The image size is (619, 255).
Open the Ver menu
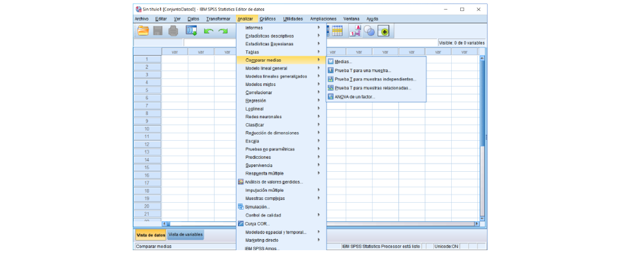[177, 19]
